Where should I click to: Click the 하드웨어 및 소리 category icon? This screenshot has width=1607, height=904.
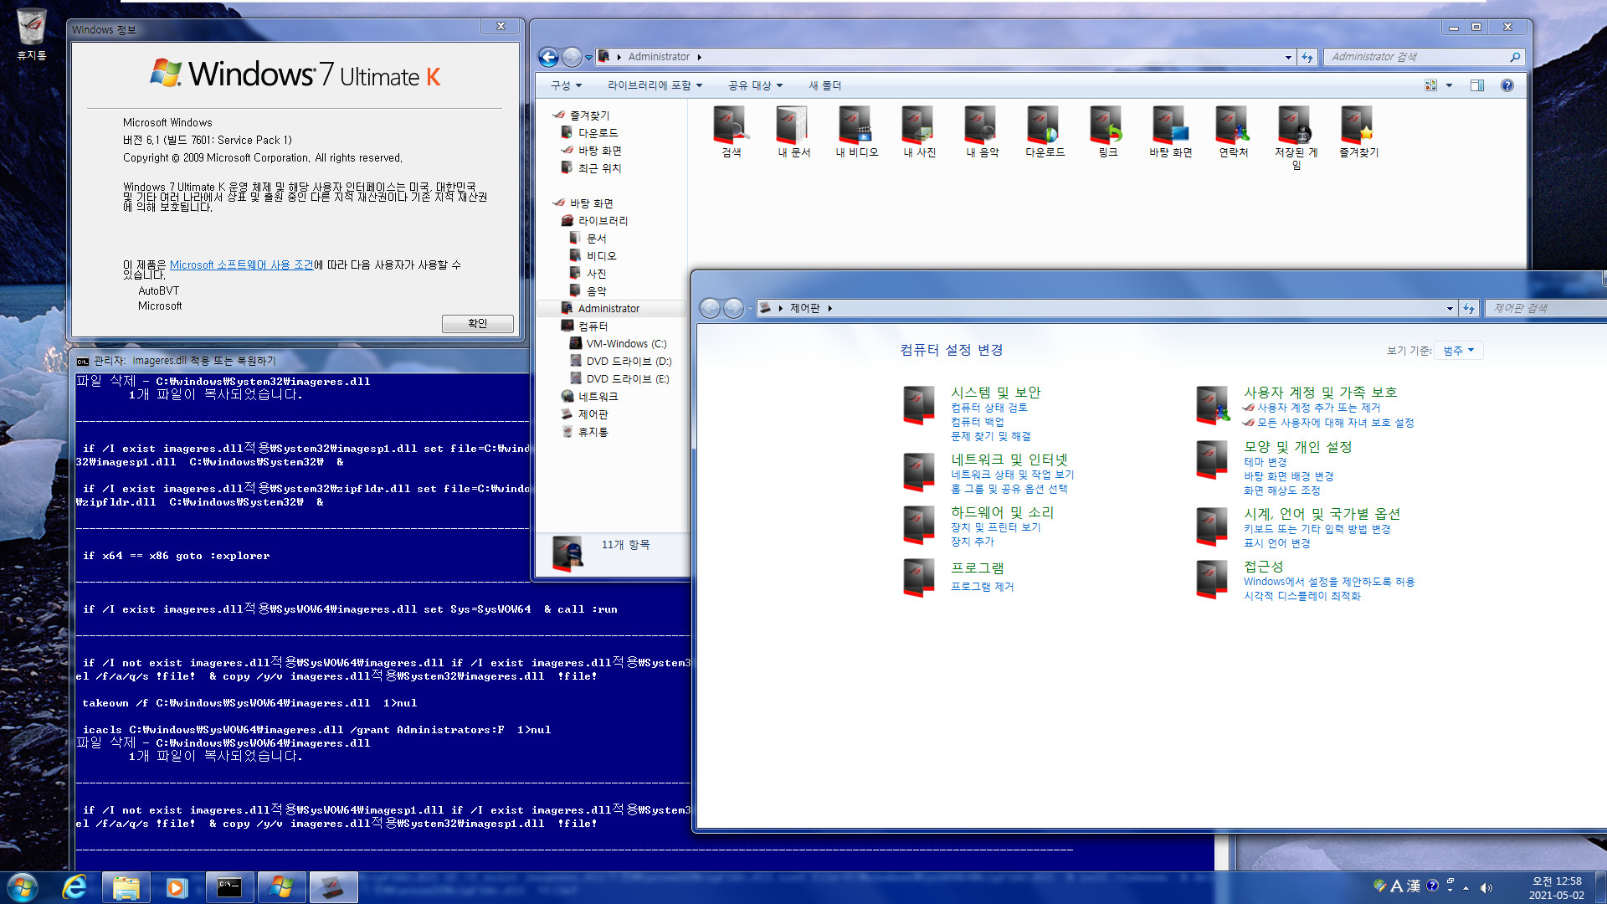(x=919, y=525)
